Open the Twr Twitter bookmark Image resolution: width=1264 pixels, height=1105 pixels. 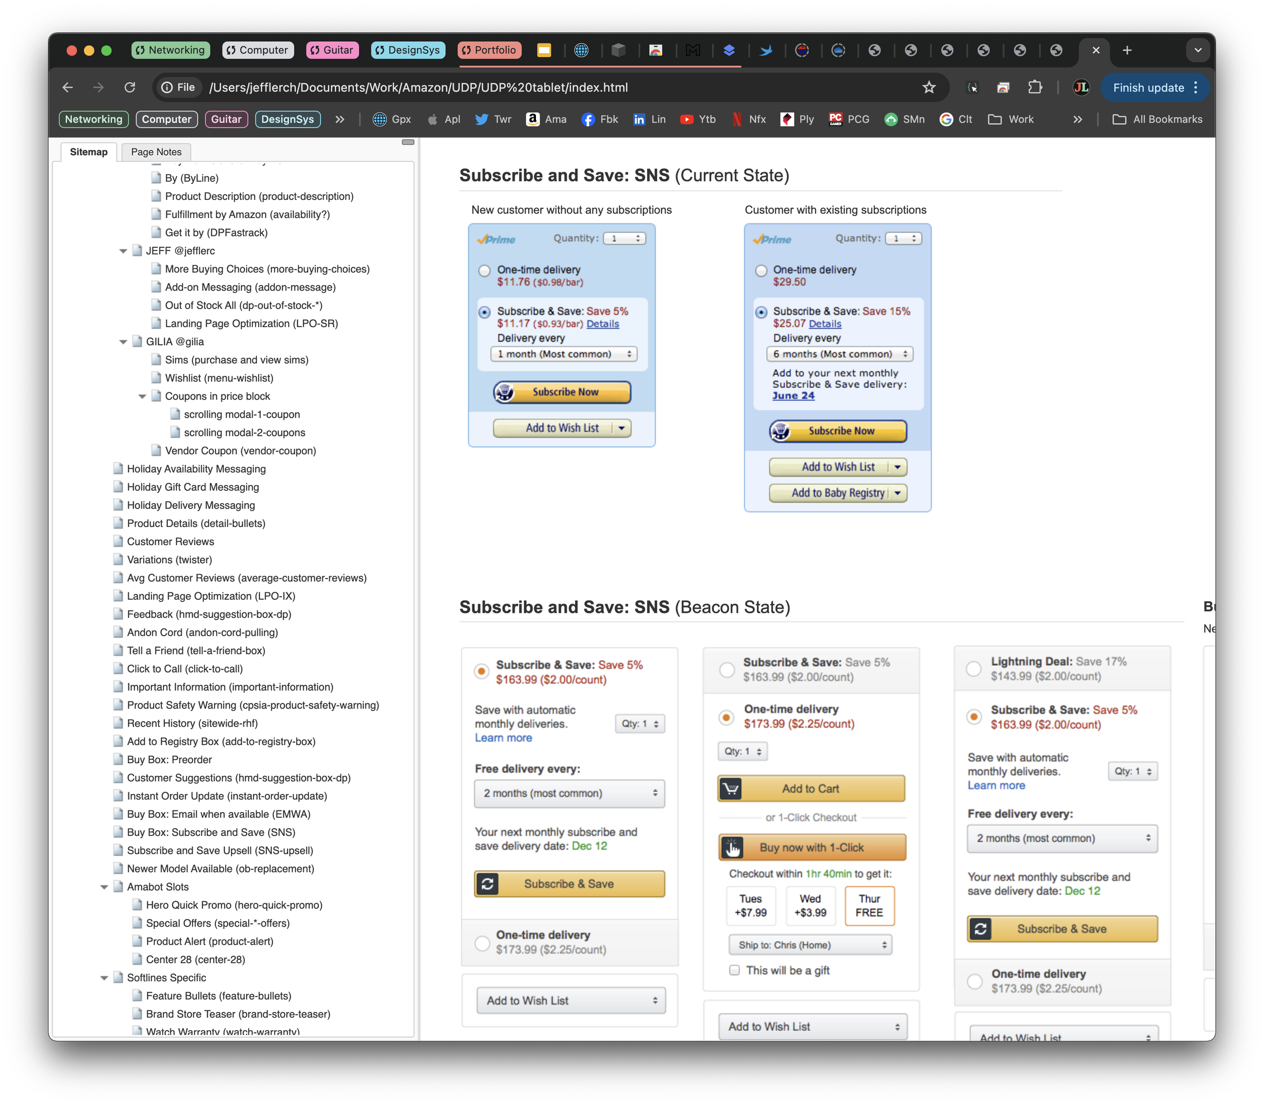[492, 119]
